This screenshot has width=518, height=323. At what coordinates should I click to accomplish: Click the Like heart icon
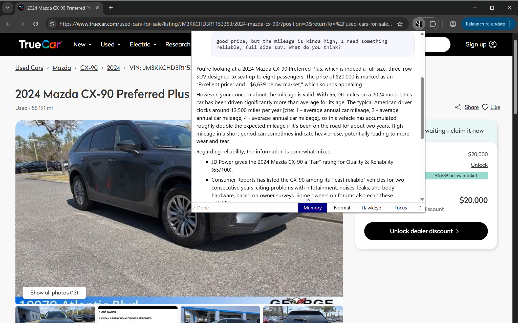click(x=485, y=107)
